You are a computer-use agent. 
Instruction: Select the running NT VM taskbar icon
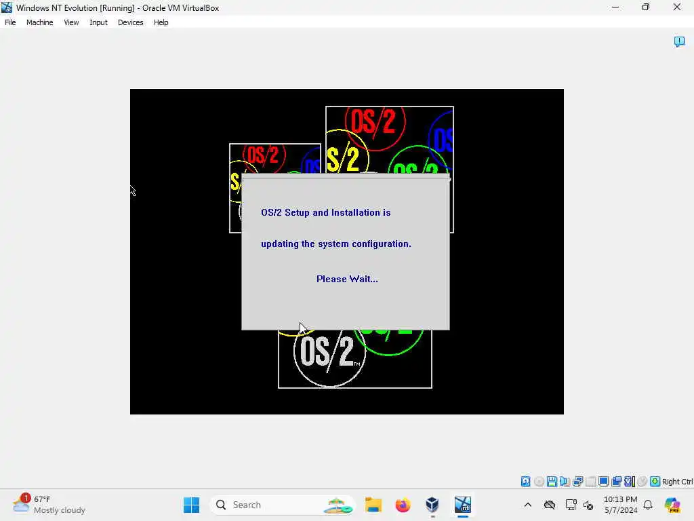pos(462,505)
